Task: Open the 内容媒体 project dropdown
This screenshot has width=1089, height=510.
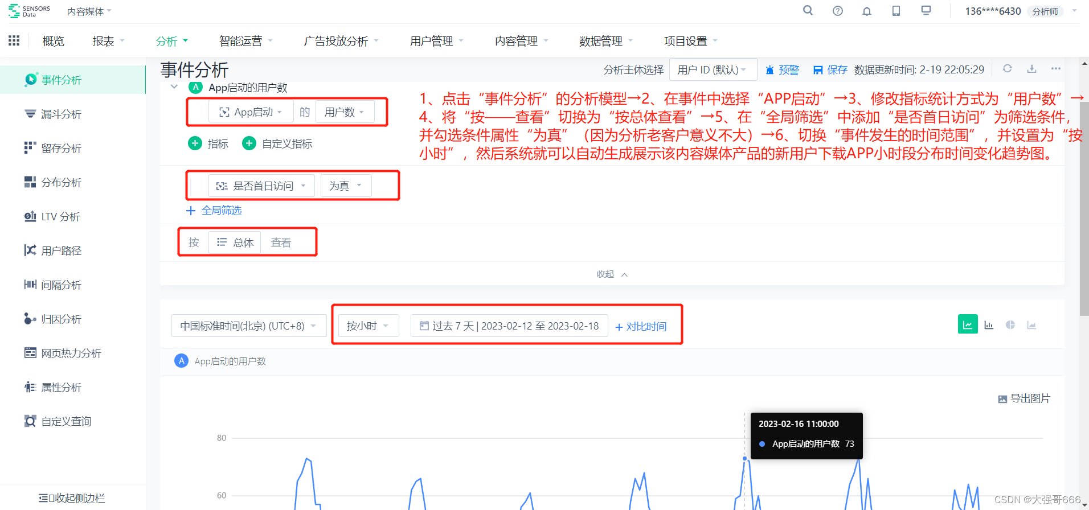Action: 89,11
